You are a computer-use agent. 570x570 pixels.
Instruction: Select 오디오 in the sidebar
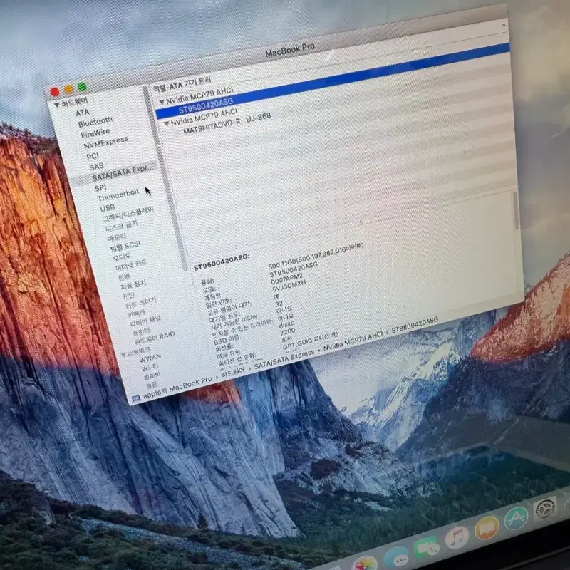click(x=122, y=257)
